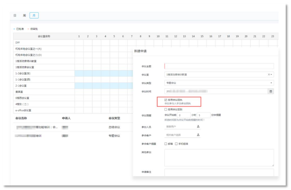
Task: Click 相关客户选择 input for 参会客户
Action: (180, 135)
